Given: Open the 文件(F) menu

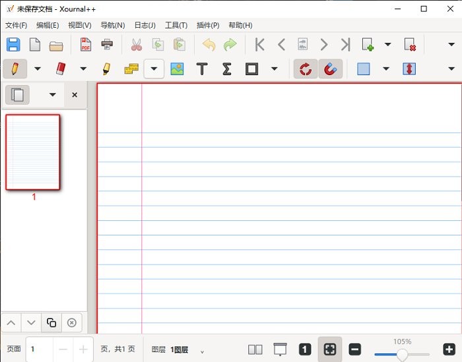Looking at the screenshot, I should click(x=16, y=25).
